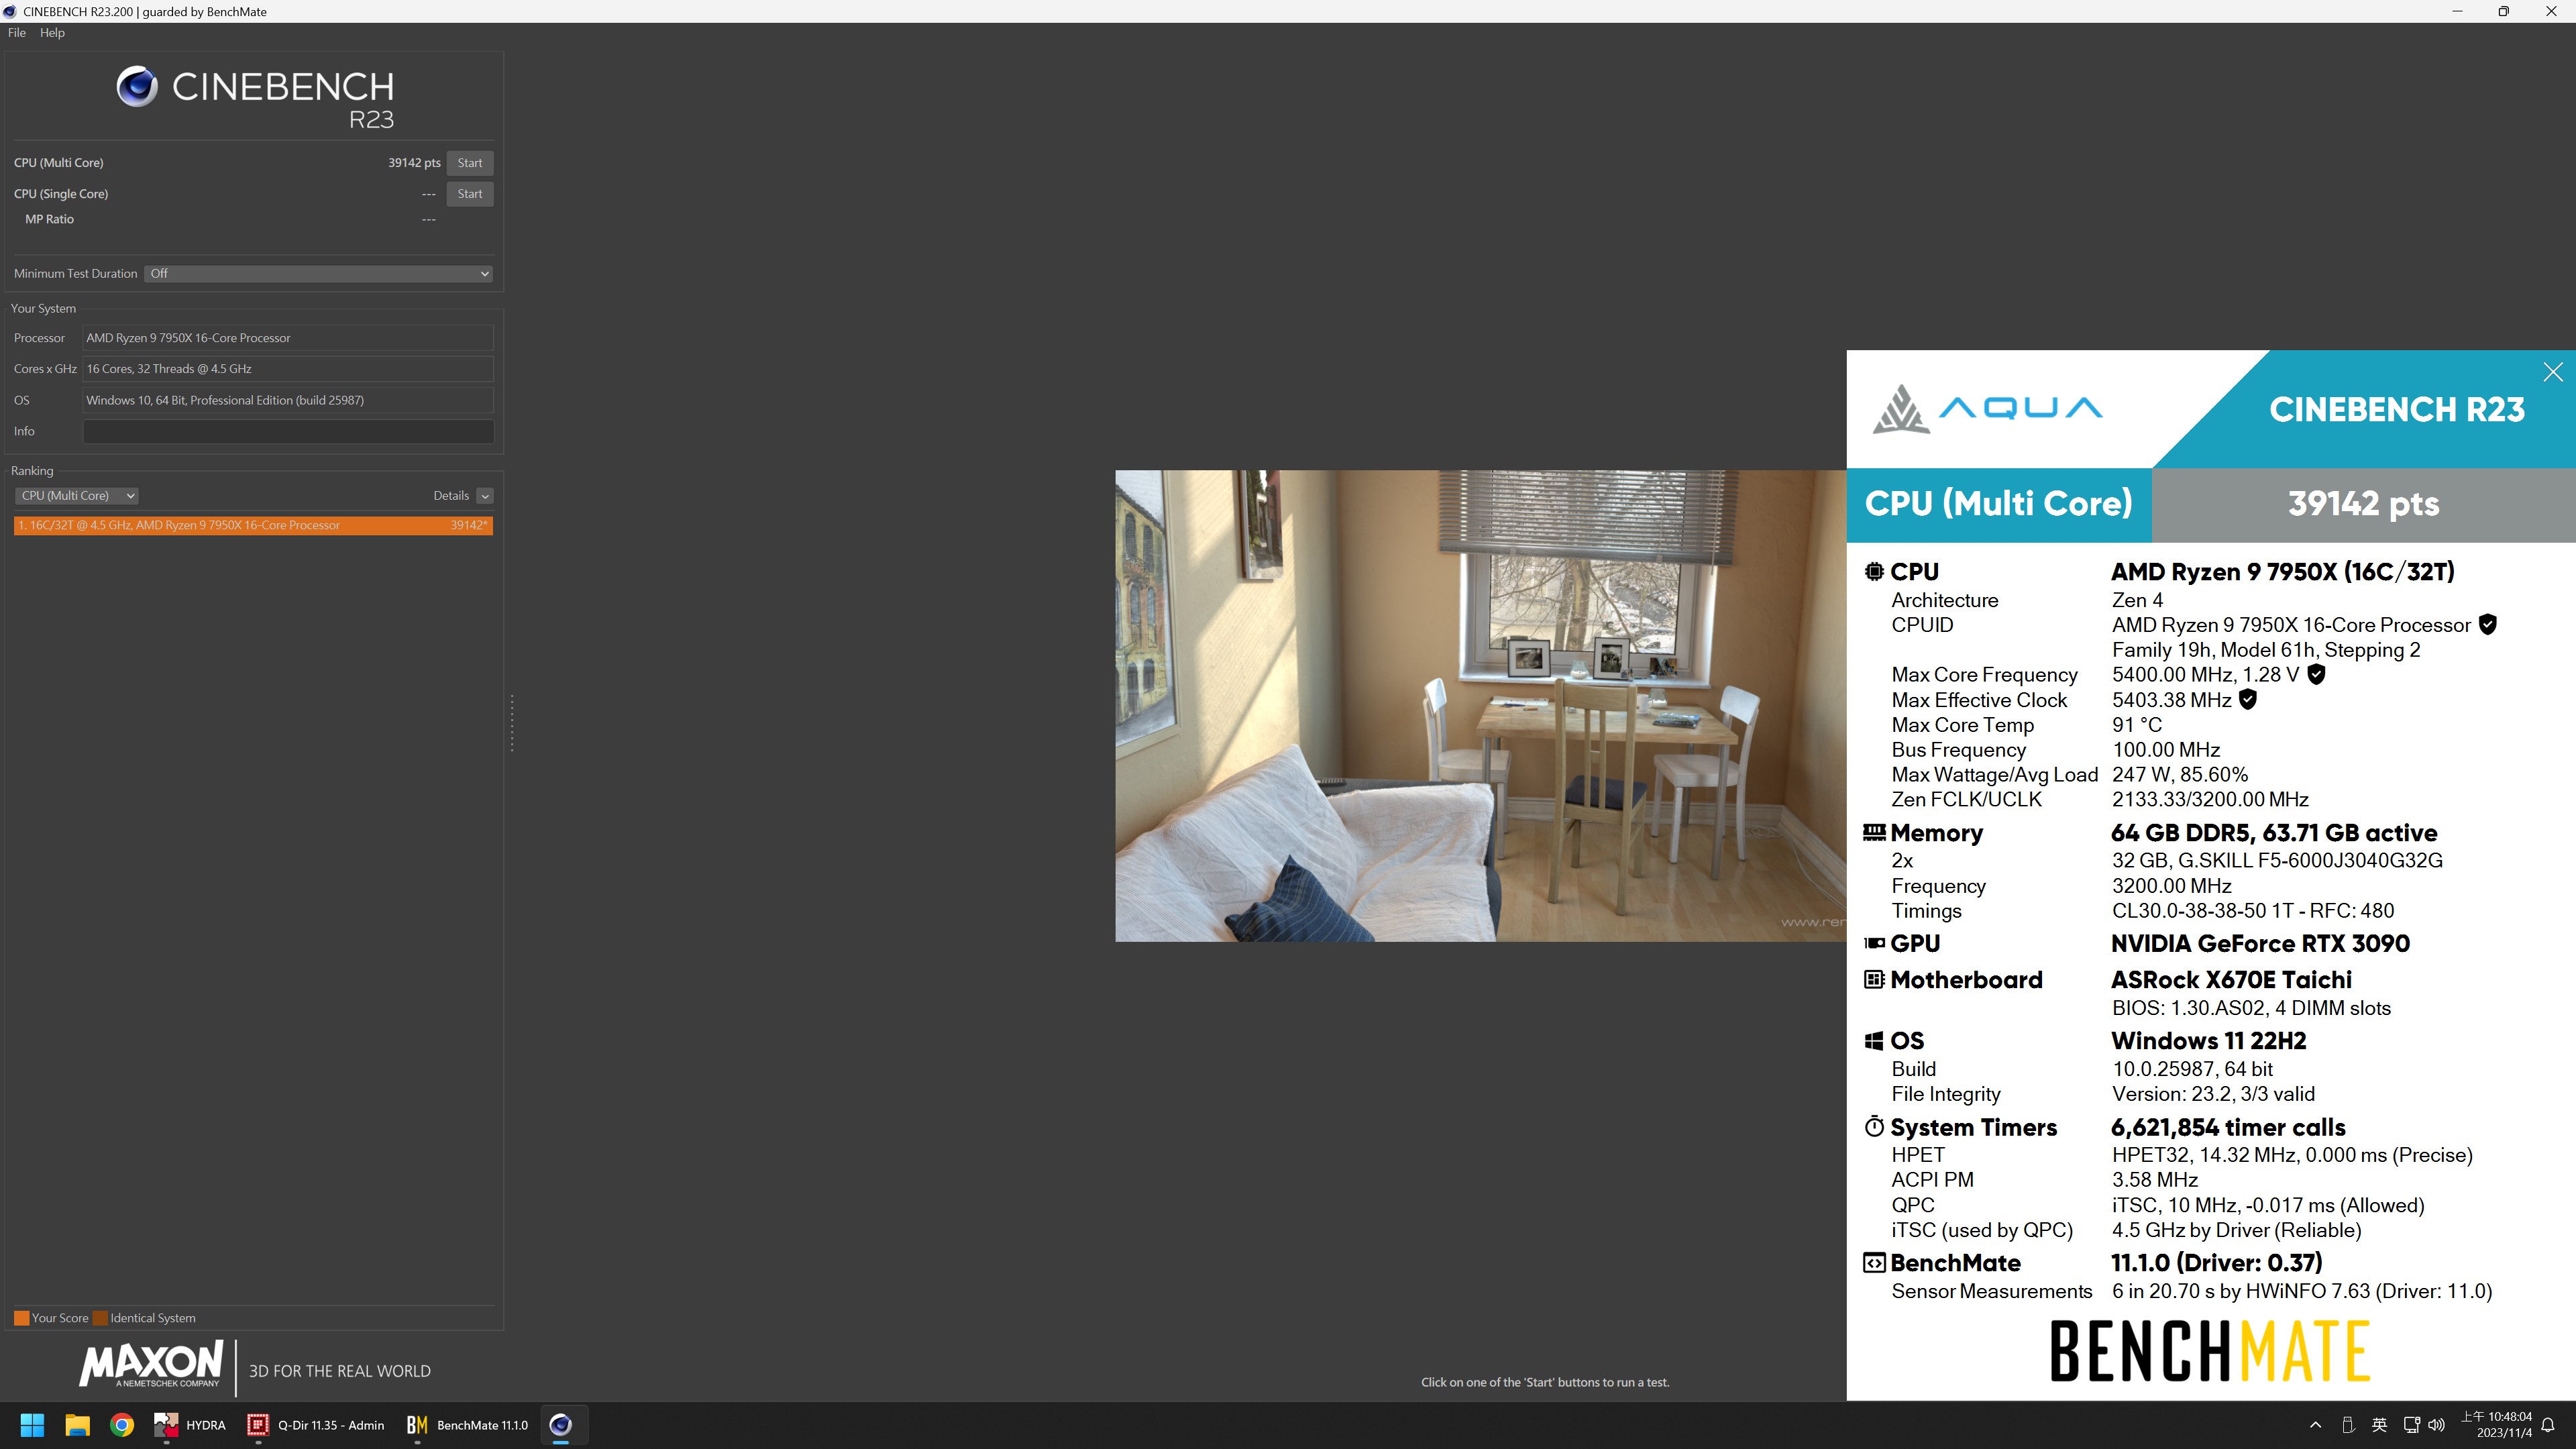Switch to Q-Dir 11.35 - Admin taskbar item
Image resolution: width=2576 pixels, height=1449 pixels.
(316, 1425)
